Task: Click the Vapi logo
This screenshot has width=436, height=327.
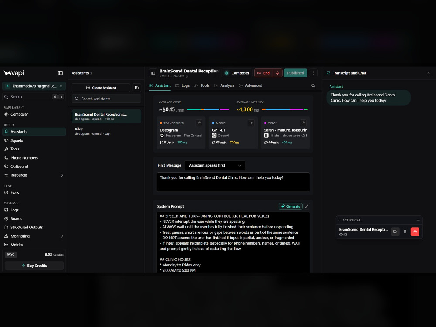Action: [x=14, y=73]
